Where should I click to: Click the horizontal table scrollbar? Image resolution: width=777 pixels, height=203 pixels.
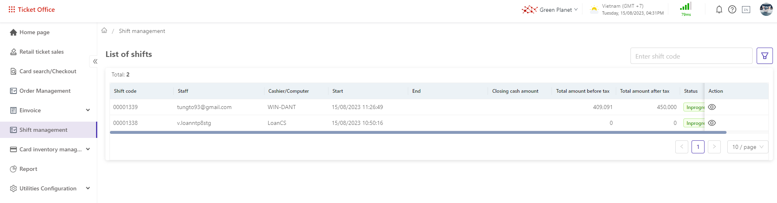click(418, 132)
